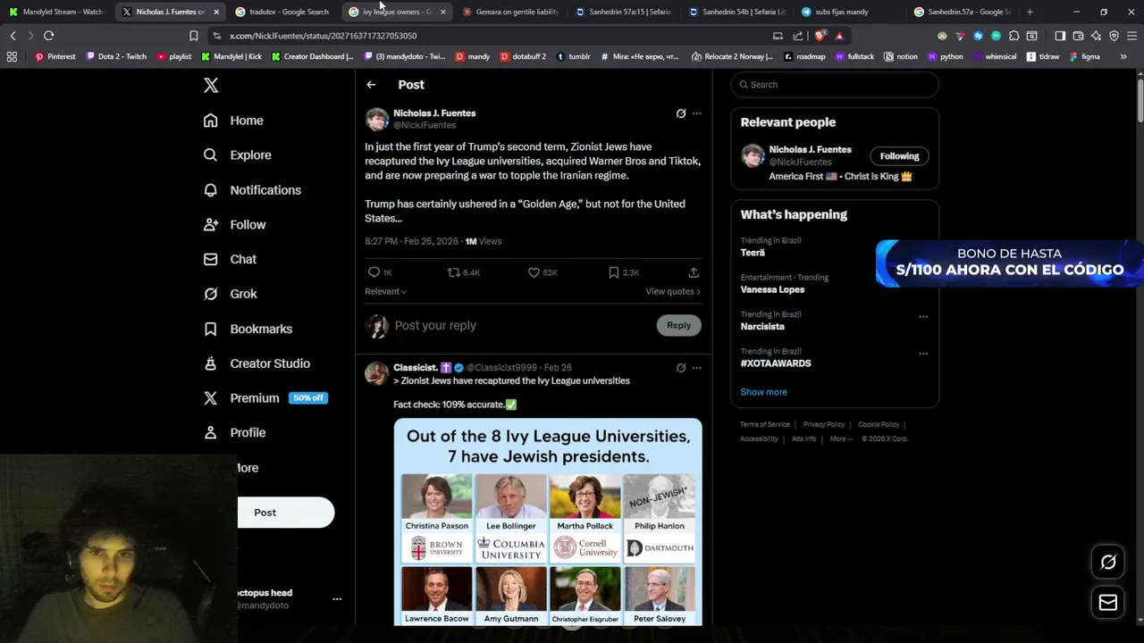
Task: Open a new browser tab
Action: pyautogui.click(x=1030, y=12)
